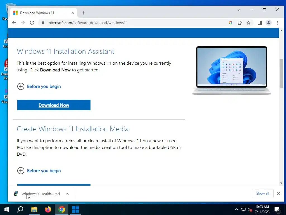Bookmark this page with the star icon
The width and height of the screenshot is (286, 215).
point(248,23)
